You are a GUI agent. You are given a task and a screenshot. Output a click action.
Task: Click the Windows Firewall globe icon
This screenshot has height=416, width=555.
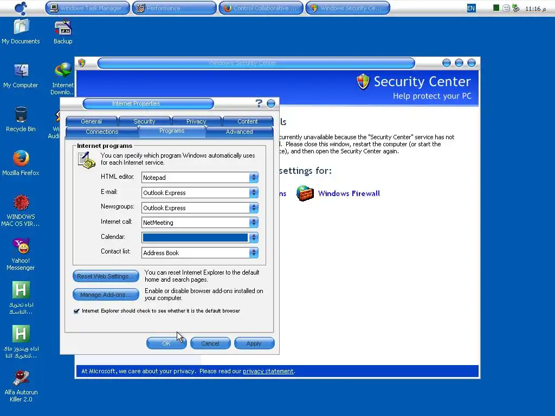pos(305,193)
